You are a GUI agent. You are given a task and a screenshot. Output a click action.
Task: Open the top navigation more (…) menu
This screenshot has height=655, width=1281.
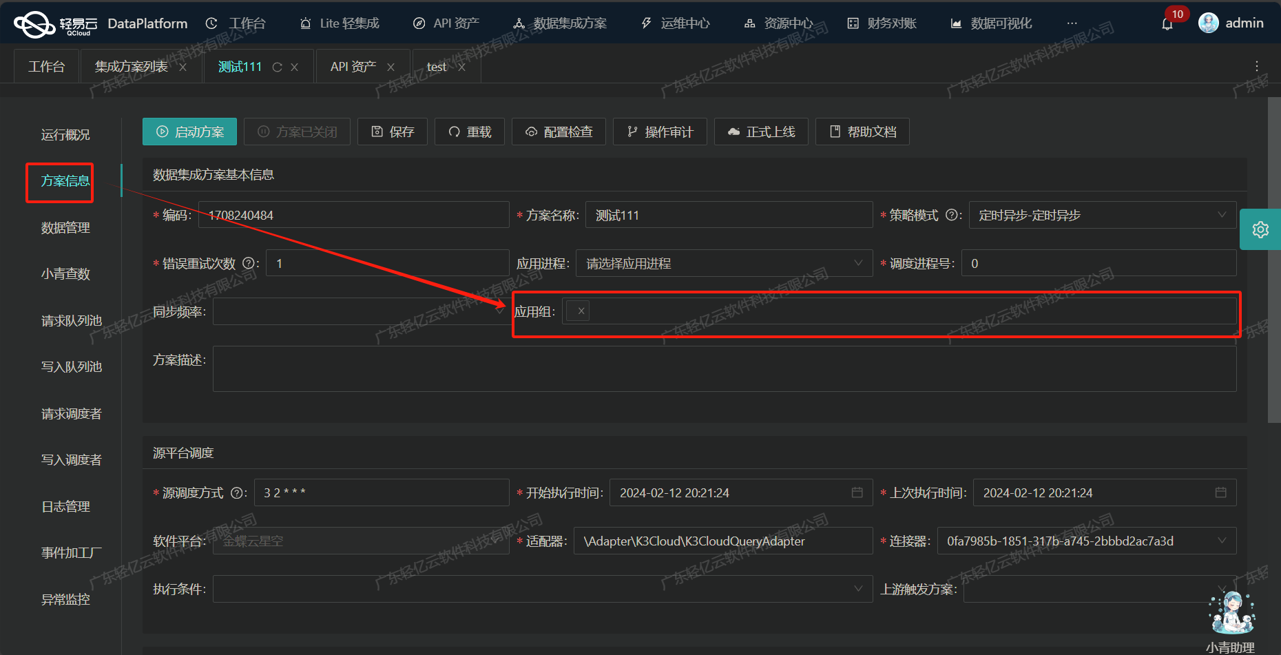pos(1072,23)
